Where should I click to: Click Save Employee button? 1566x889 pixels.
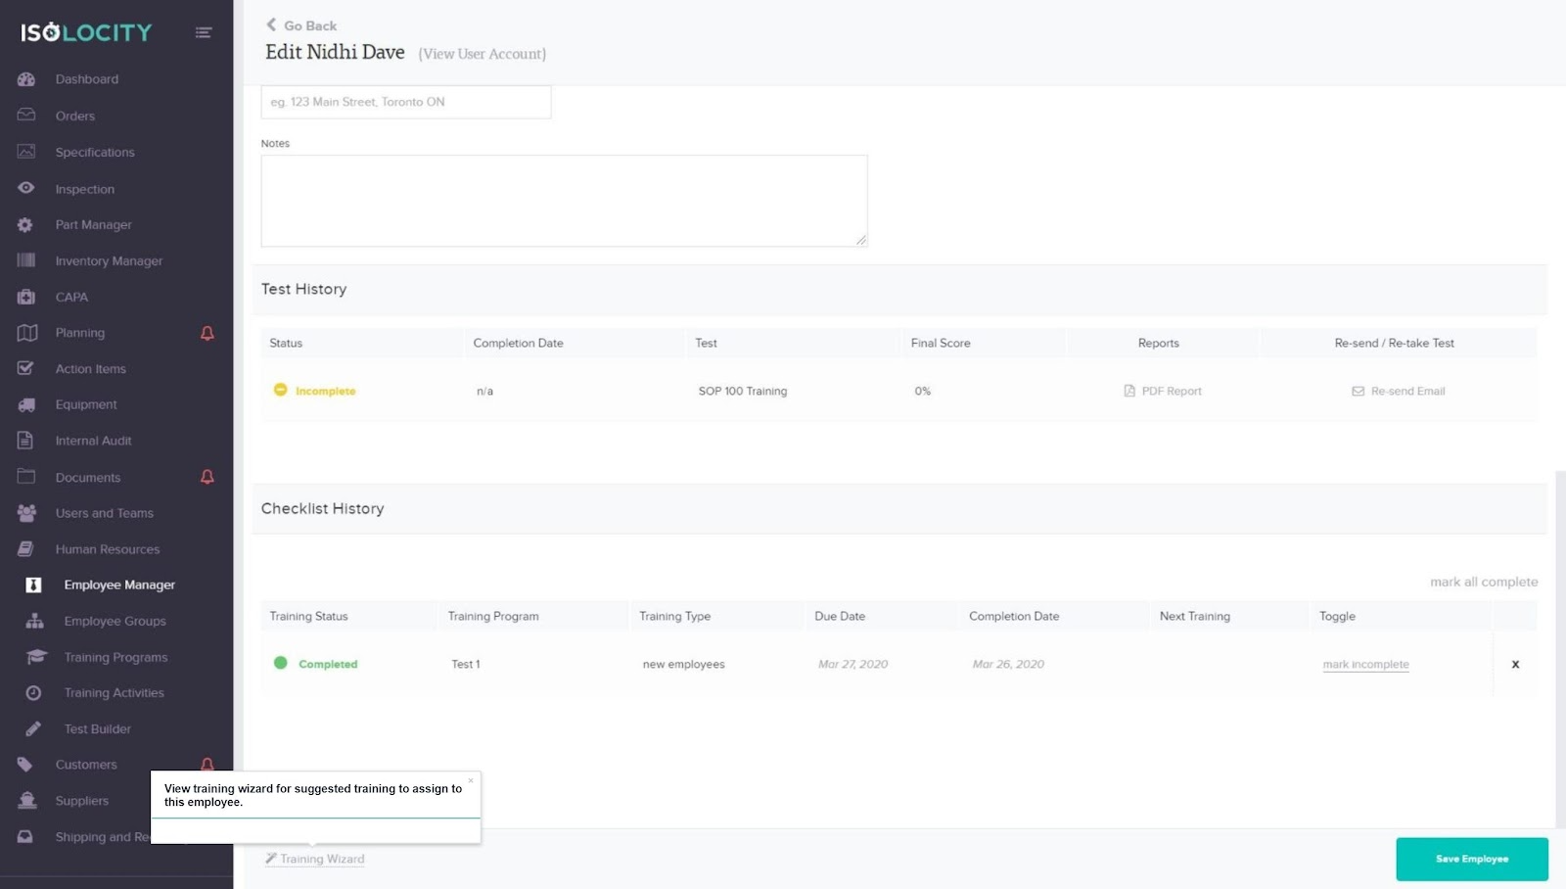tap(1472, 859)
